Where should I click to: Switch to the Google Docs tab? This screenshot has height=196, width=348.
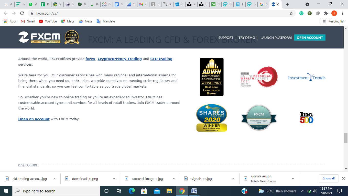click(119, 4)
